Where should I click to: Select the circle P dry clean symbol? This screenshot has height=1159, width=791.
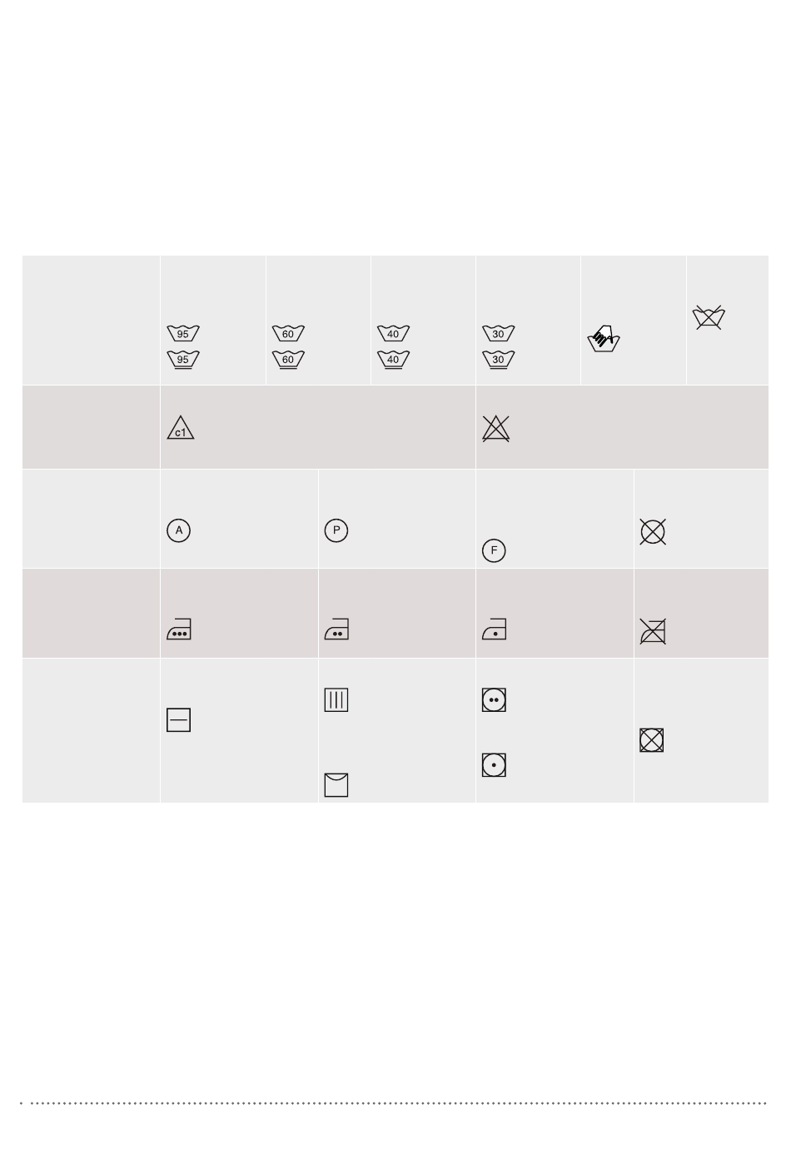coord(336,530)
